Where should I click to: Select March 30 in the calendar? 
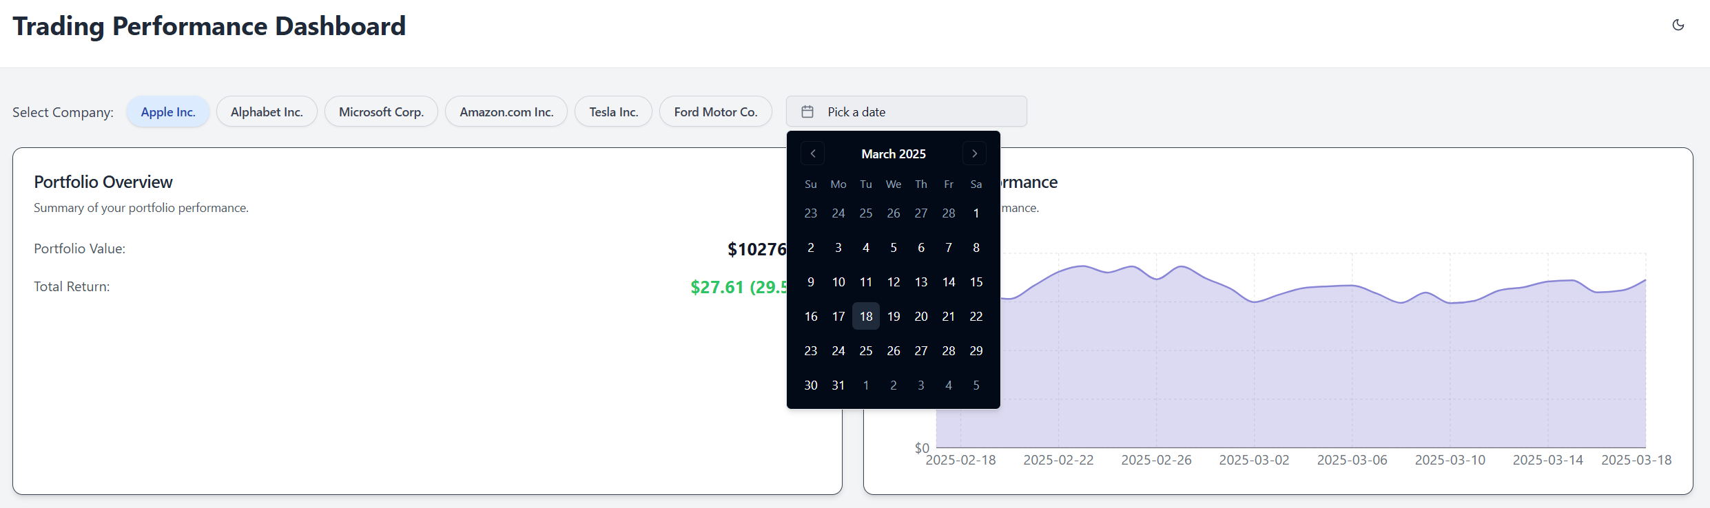click(x=811, y=385)
